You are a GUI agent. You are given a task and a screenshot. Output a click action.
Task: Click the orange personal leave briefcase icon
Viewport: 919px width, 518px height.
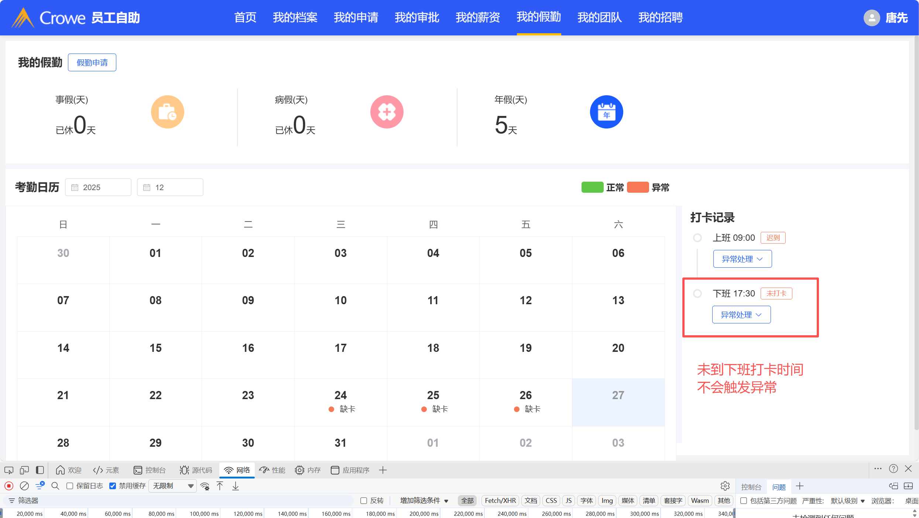click(x=167, y=112)
